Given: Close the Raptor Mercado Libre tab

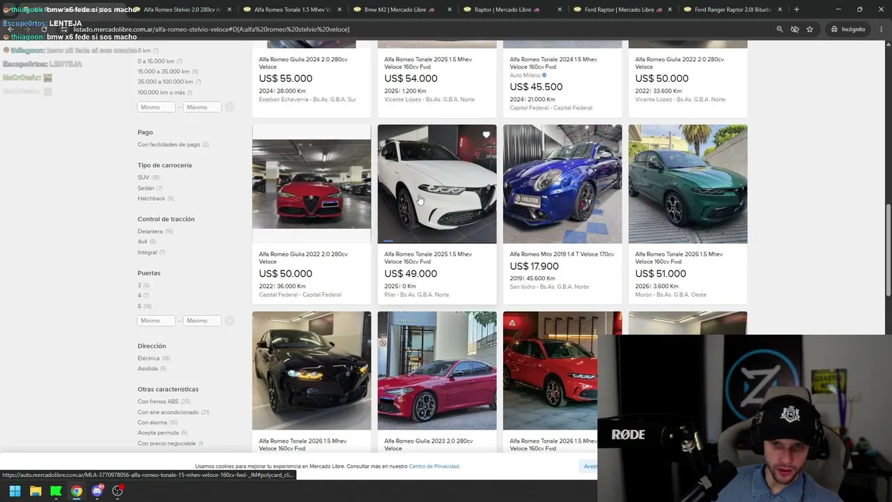Looking at the screenshot, I should (560, 10).
